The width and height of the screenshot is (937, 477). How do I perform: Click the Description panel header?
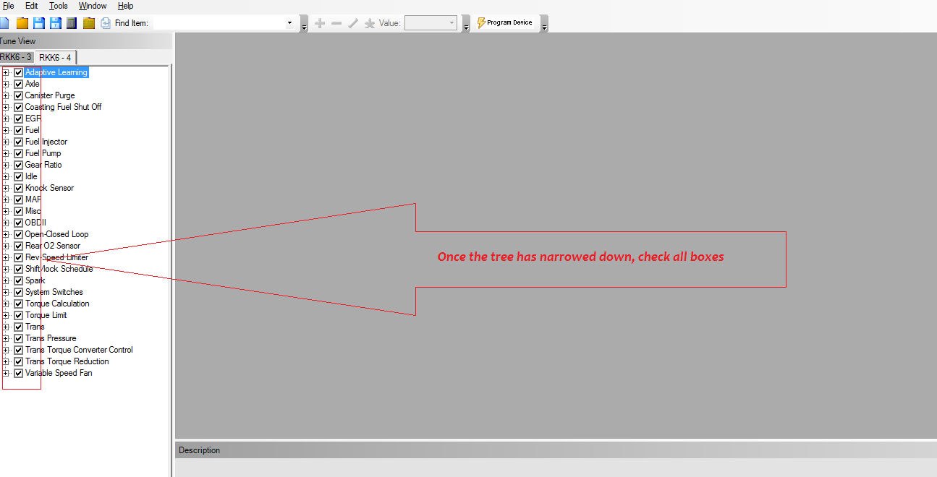[x=556, y=450]
